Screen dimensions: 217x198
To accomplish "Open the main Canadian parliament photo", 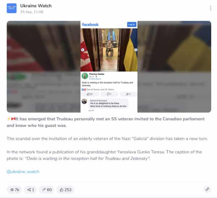I will [x=109, y=50].
